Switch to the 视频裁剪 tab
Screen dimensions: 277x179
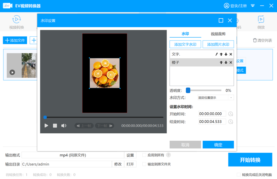point(218,34)
